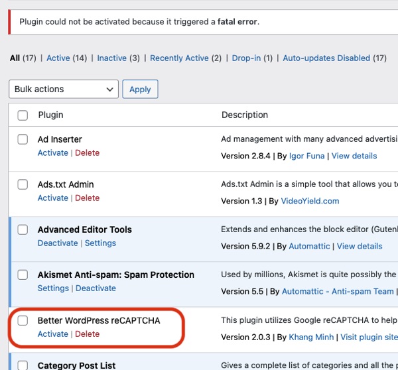This screenshot has width=398, height=370.
Task: Check the Ads.txt Admin plugin checkbox
Action: (23, 184)
